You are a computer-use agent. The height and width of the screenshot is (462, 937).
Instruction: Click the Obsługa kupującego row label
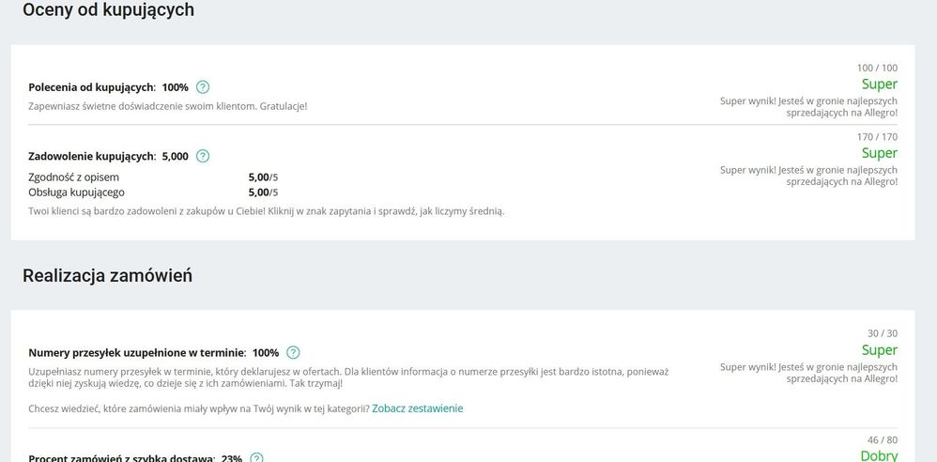click(x=76, y=192)
